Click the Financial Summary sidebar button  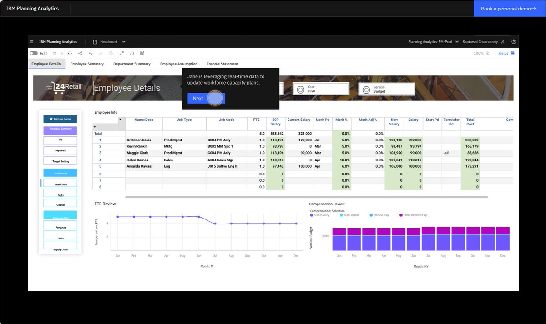click(x=60, y=130)
